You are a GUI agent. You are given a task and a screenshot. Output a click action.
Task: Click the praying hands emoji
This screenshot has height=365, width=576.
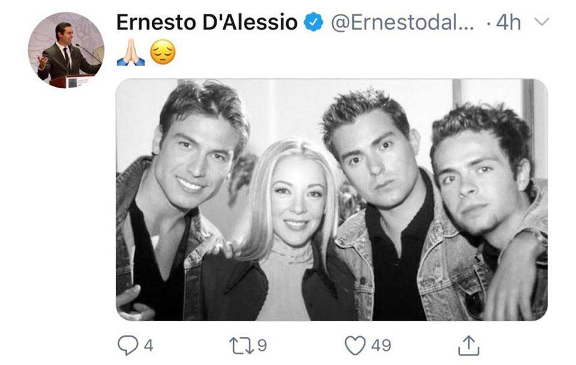point(131,52)
